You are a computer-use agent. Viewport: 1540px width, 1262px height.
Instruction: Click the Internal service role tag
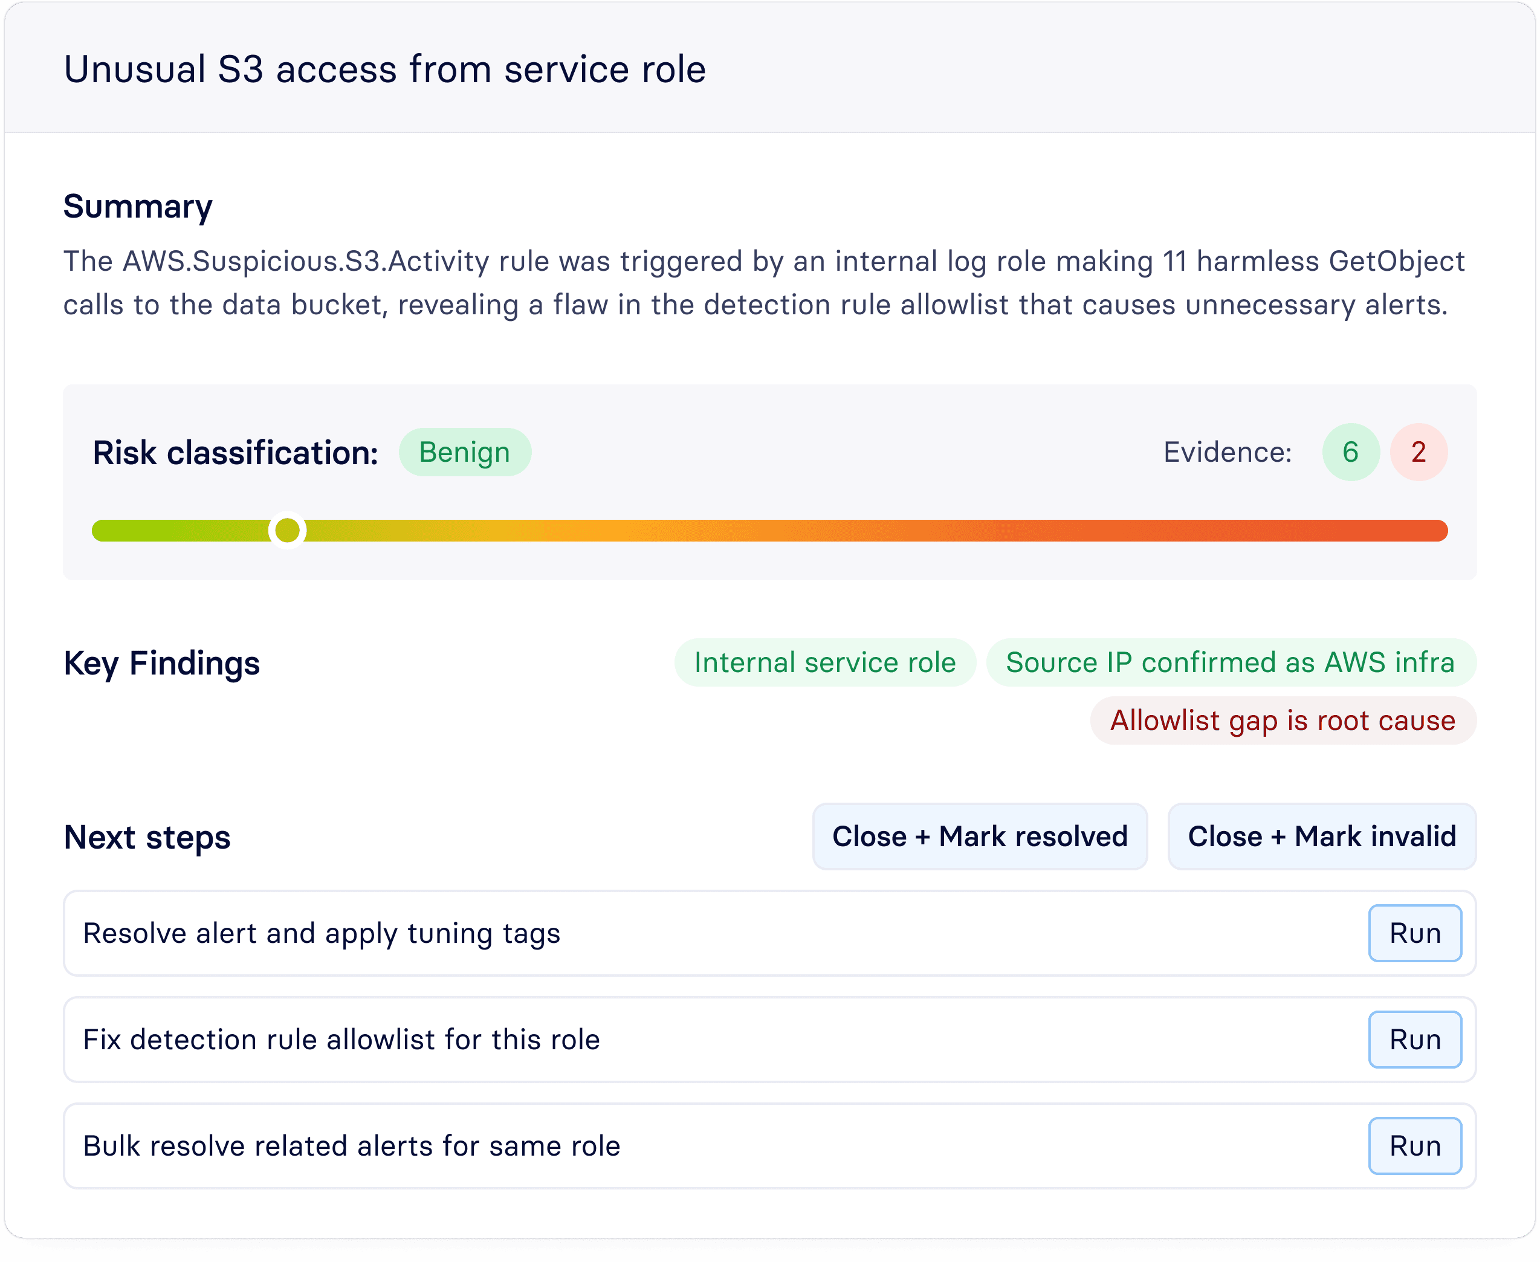tap(824, 662)
